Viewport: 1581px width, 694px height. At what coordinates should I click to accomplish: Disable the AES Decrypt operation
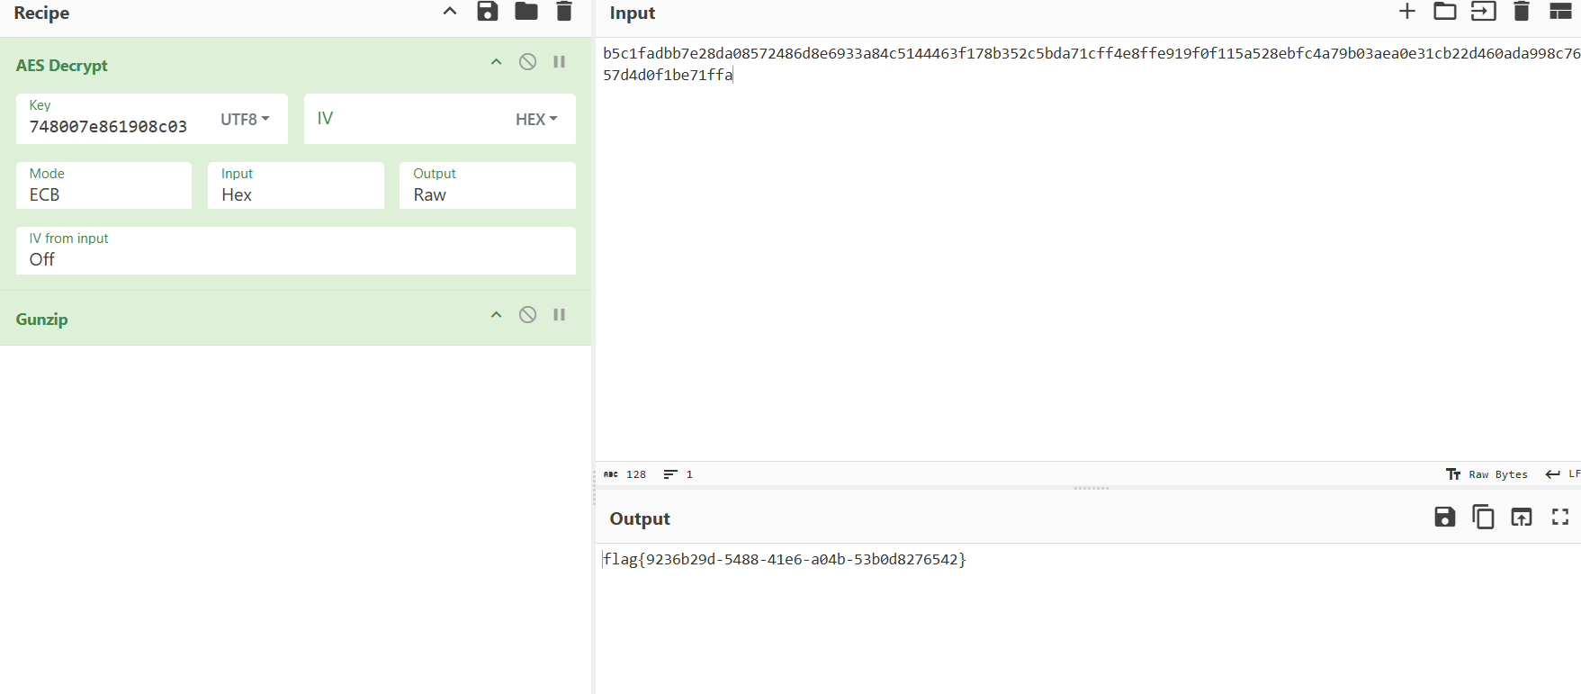click(528, 62)
